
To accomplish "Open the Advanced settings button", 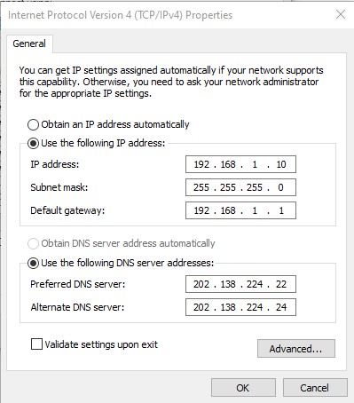I will tap(296, 349).
